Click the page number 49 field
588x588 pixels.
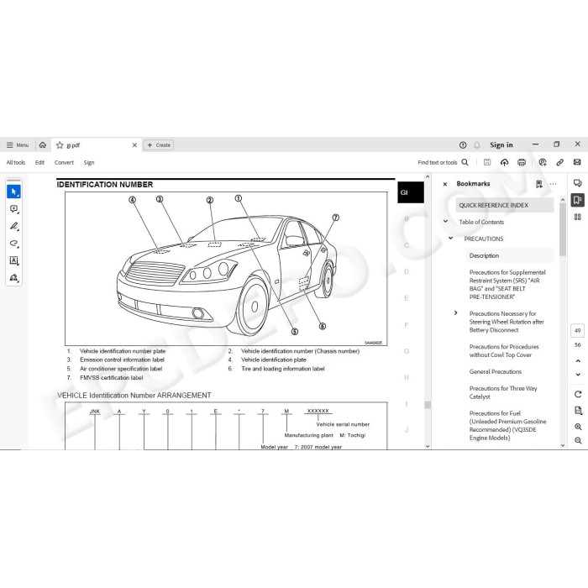click(x=578, y=330)
